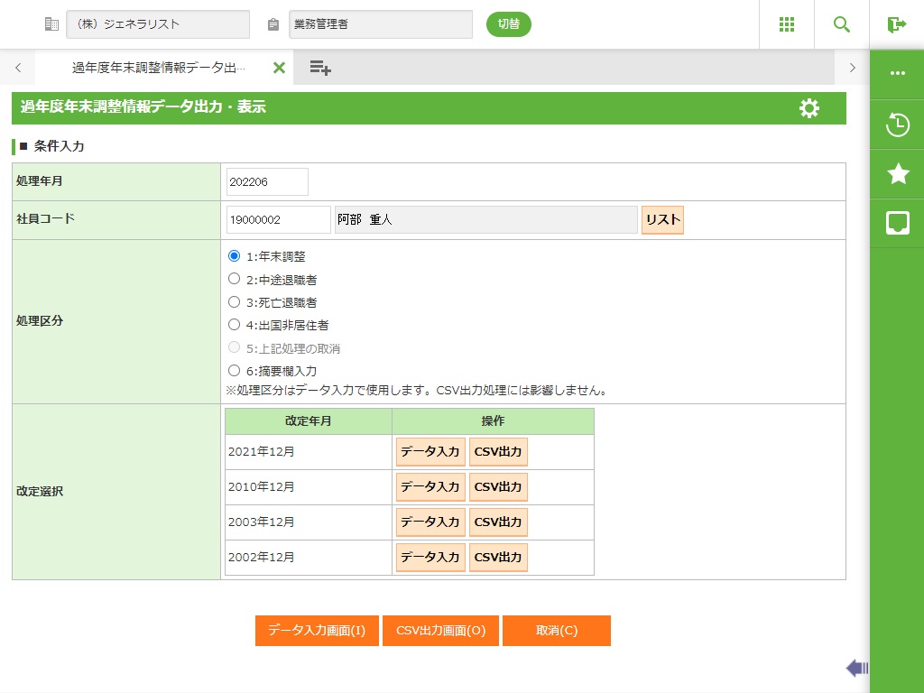Select the 3:死亡退職者 radio option

tap(235, 302)
